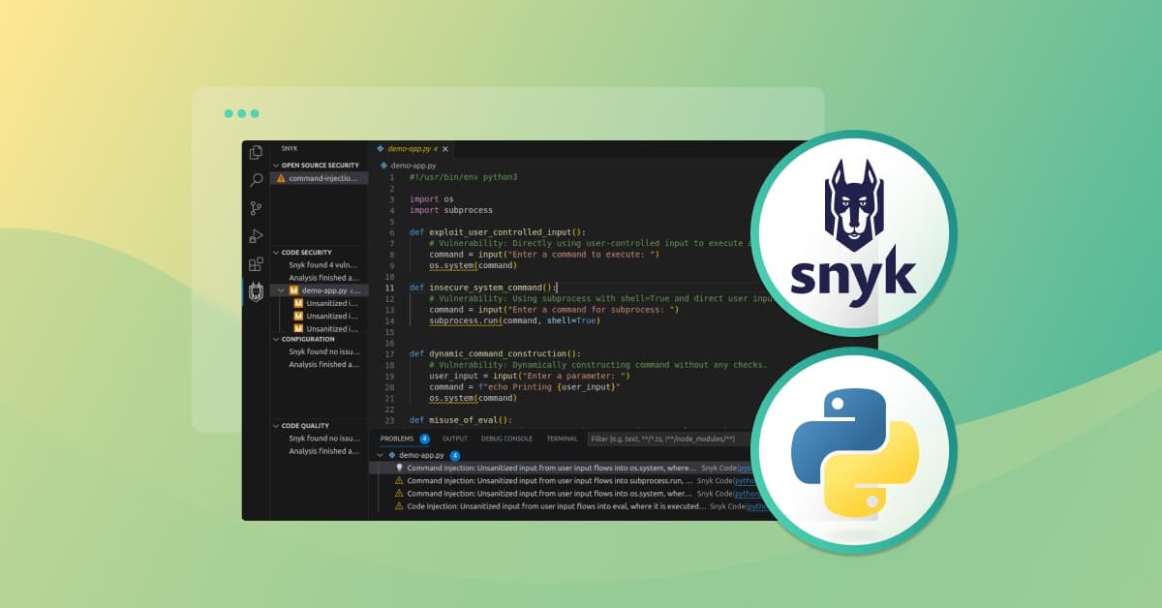Select the Snyk dog icon in activity bar
Screen dimensions: 1162x608
(x=256, y=292)
